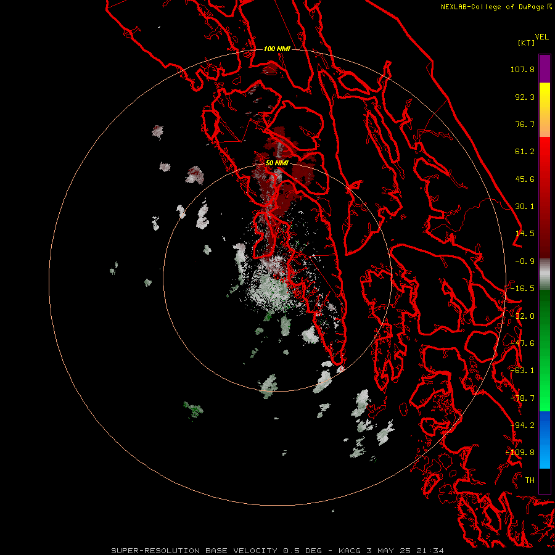Click the Super-Resolution Base Velocity caption

(277, 551)
